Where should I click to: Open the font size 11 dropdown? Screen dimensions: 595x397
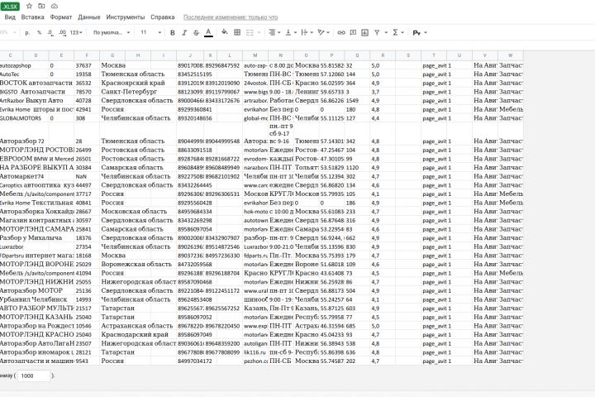click(151, 33)
